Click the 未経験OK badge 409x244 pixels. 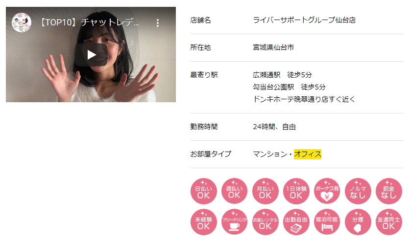[203, 222]
